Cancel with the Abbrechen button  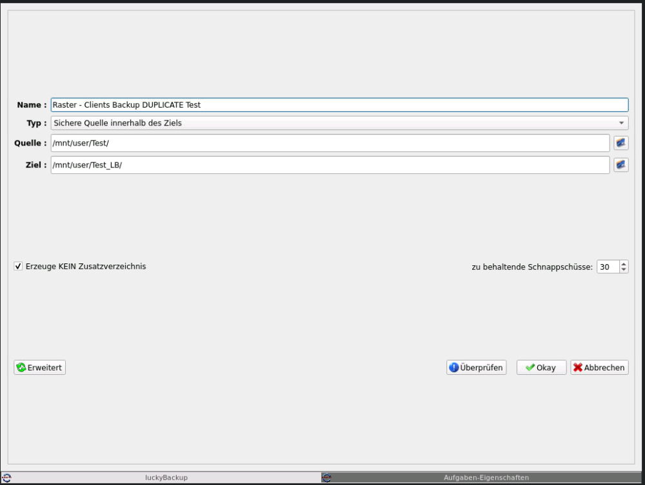click(599, 367)
